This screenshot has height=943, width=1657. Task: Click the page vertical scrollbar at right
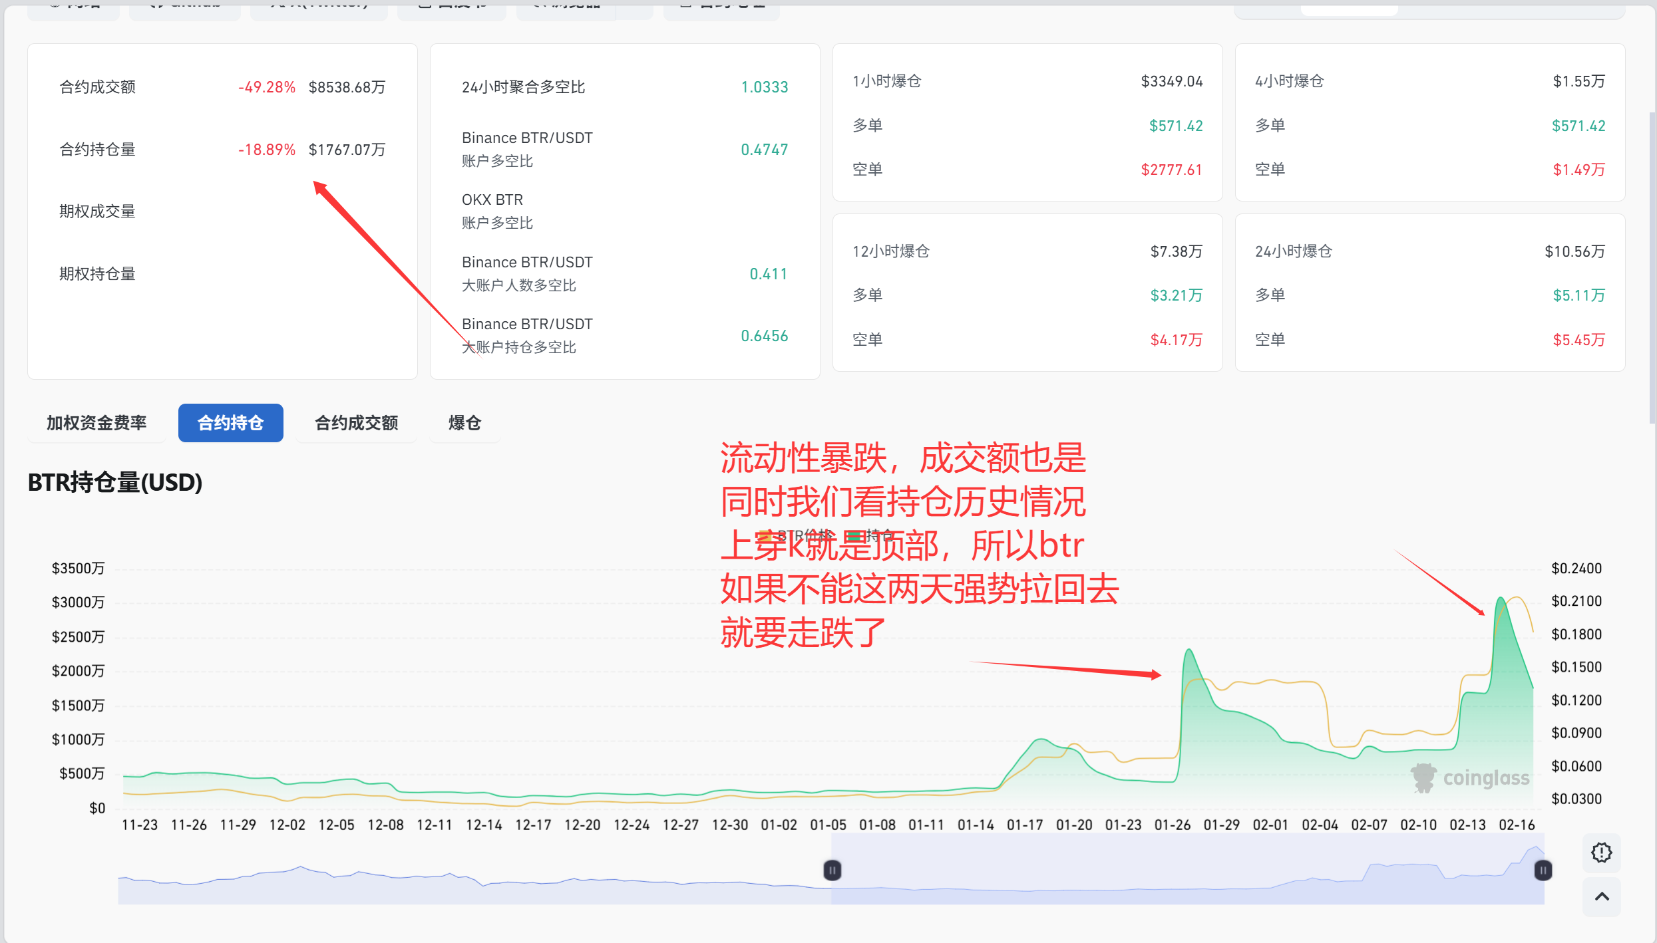(x=1652, y=266)
